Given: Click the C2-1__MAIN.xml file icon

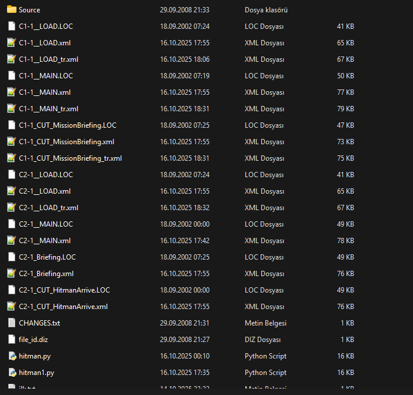Looking at the screenshot, I should (x=12, y=240).
